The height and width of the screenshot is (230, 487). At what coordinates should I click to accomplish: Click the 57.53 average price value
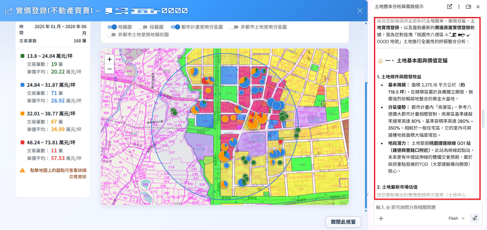[58, 158]
